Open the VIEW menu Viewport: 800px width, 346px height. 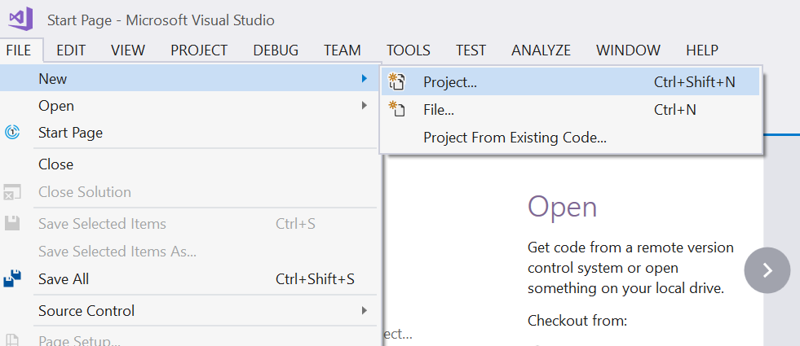(x=128, y=50)
